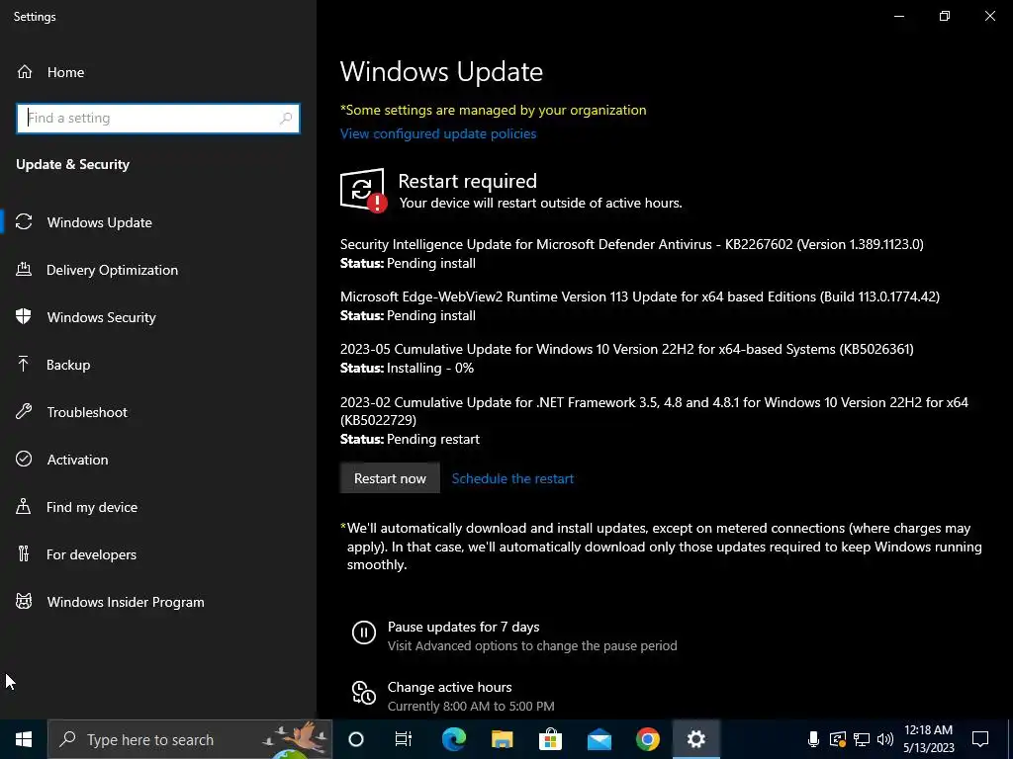The width and height of the screenshot is (1013, 759).
Task: Launch Google Chrome from taskbar
Action: 647,739
